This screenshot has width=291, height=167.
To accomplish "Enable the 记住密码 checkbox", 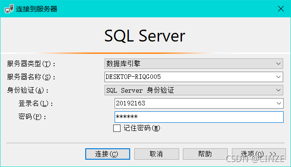I will tap(117, 128).
